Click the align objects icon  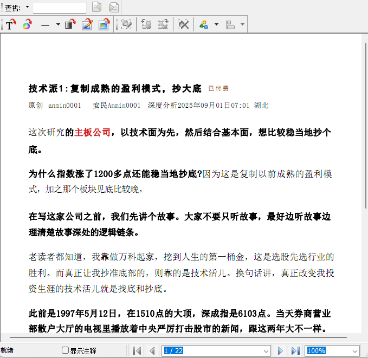tap(230, 24)
